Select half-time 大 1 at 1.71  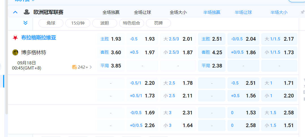[x=279, y=83]
